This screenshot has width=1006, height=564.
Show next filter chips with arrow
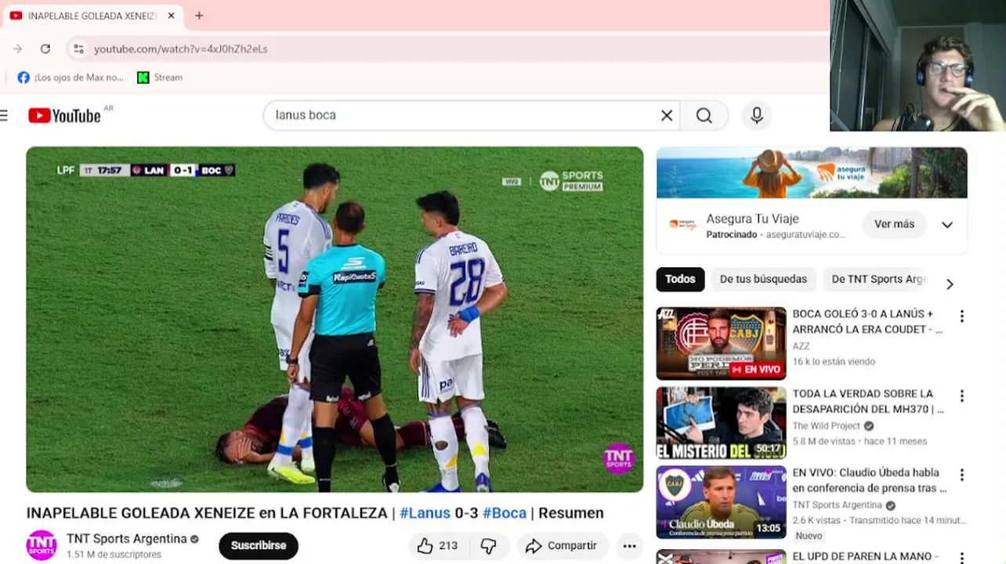pos(950,284)
